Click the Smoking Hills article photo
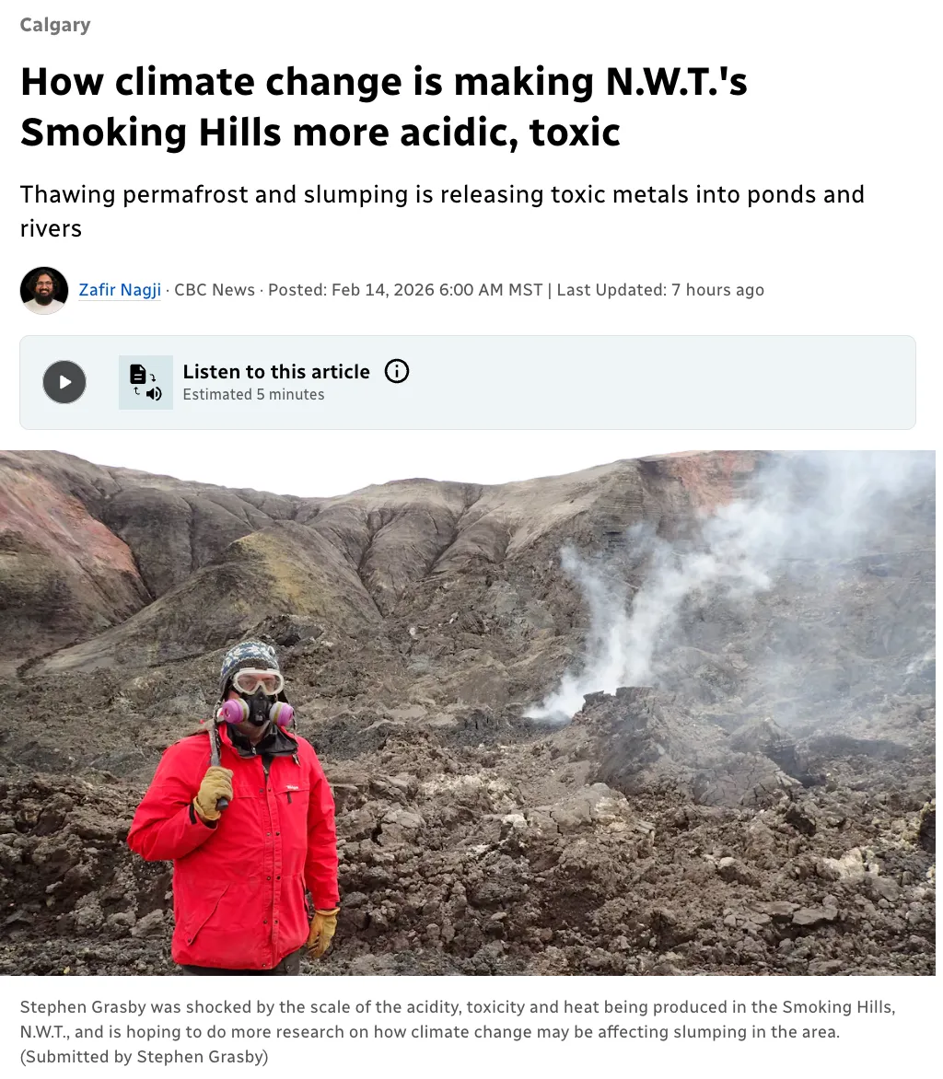 pos(468,713)
